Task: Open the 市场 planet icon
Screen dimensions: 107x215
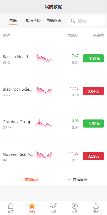Action: pyautogui.click(x=53, y=206)
